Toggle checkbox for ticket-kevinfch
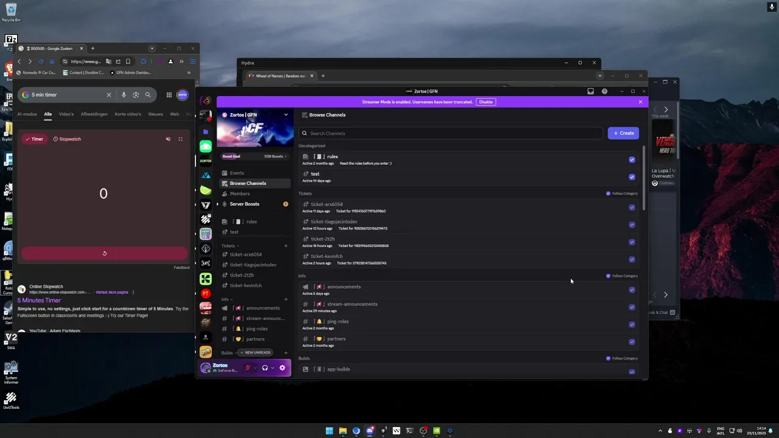The width and height of the screenshot is (779, 438). (632, 259)
